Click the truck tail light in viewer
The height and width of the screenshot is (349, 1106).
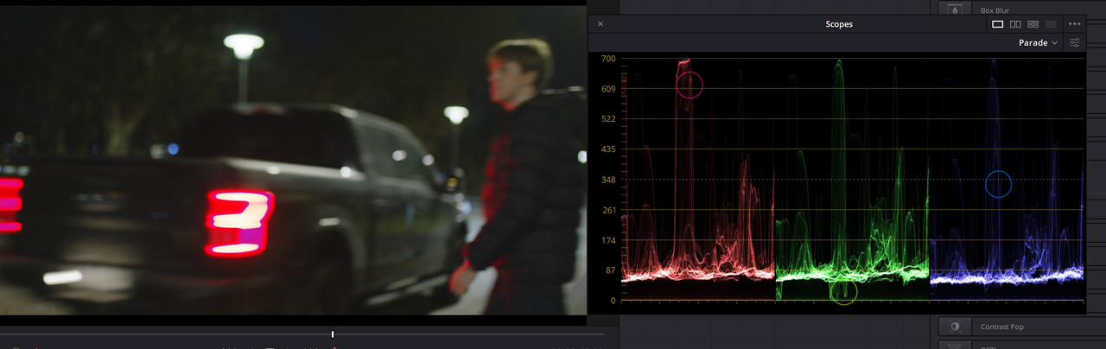[238, 223]
